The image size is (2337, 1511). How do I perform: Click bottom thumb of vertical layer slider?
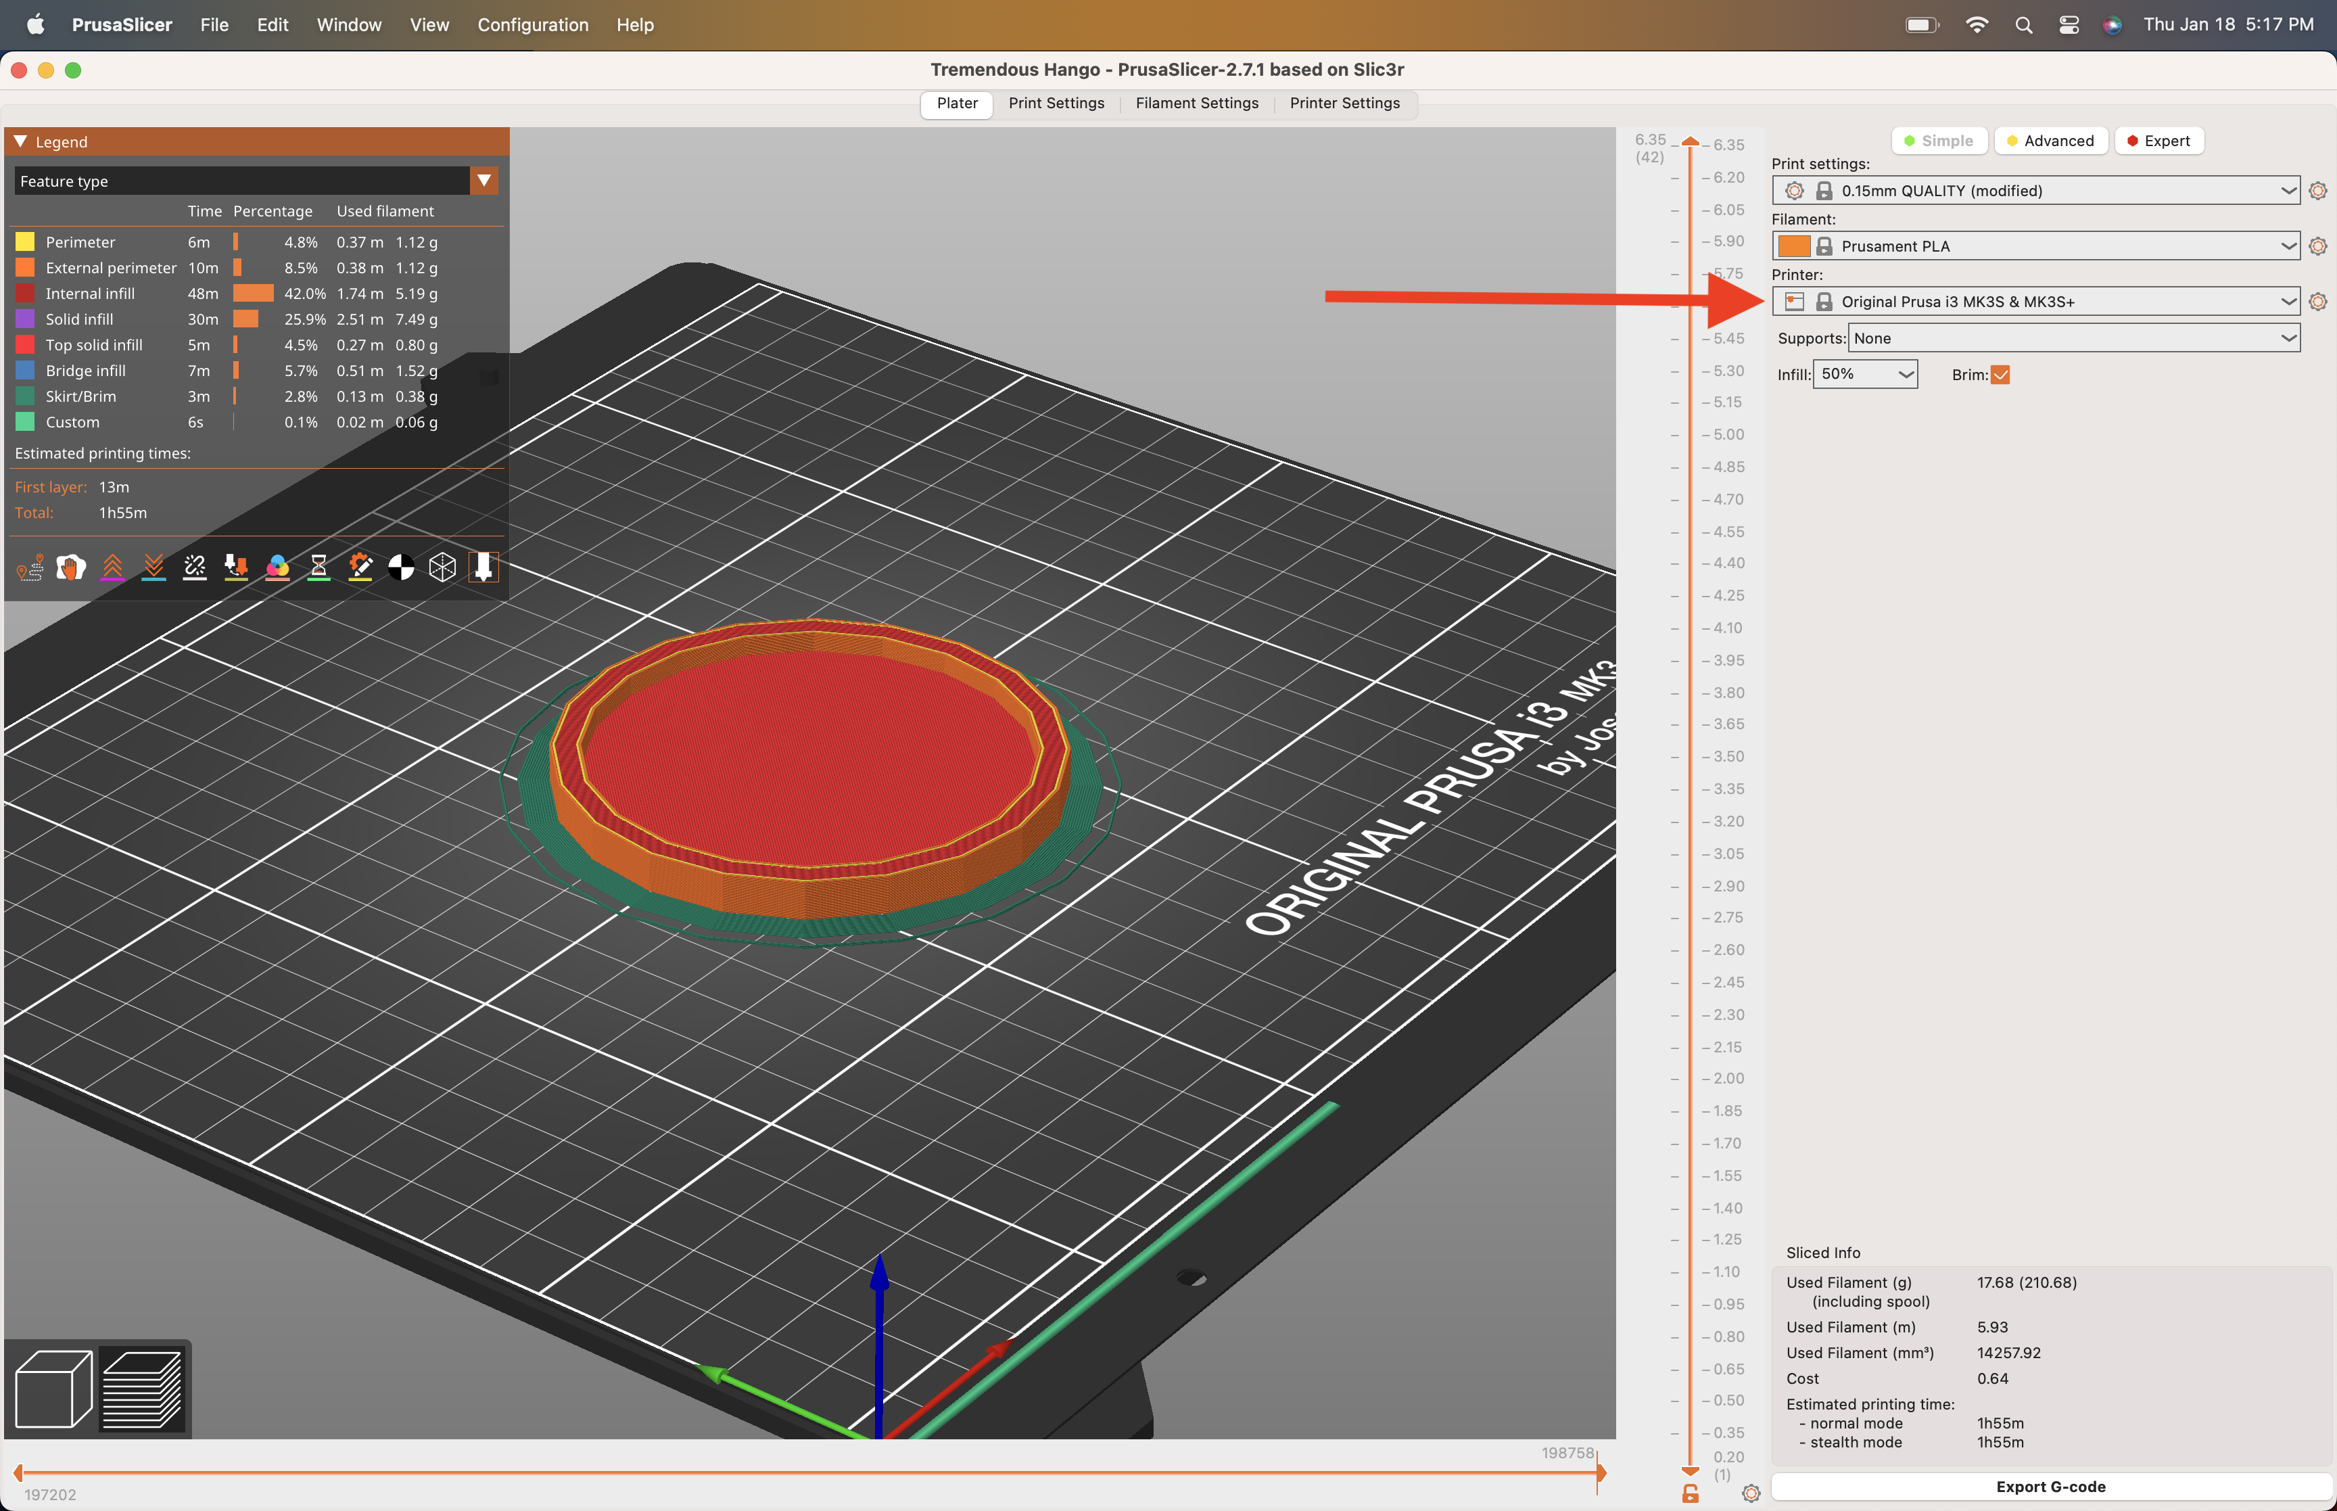(1690, 1471)
